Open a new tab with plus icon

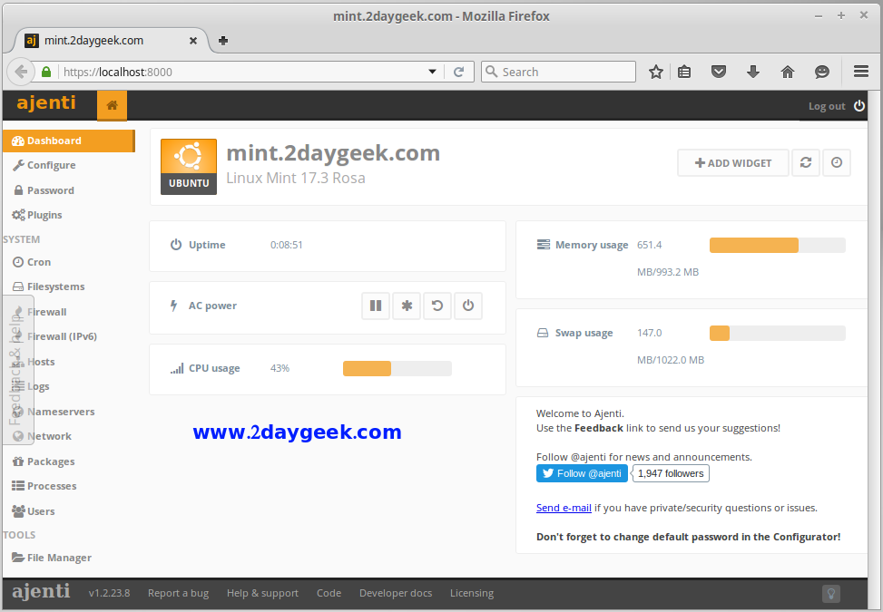coord(223,41)
